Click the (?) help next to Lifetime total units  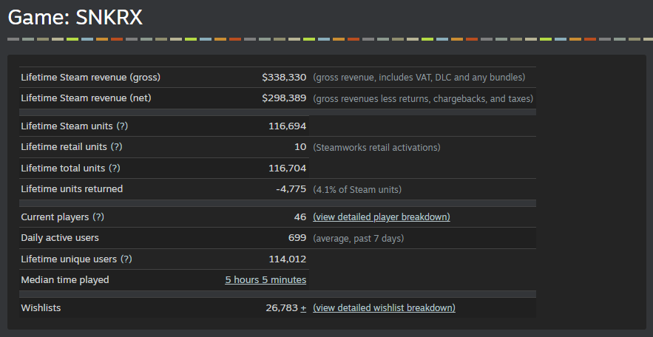(x=115, y=168)
